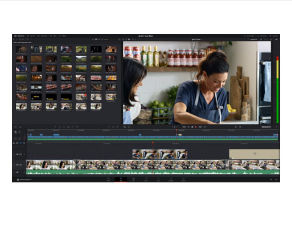
Task: Click the DaVinci Resolve logo at bottom left
Action: click(x=18, y=179)
